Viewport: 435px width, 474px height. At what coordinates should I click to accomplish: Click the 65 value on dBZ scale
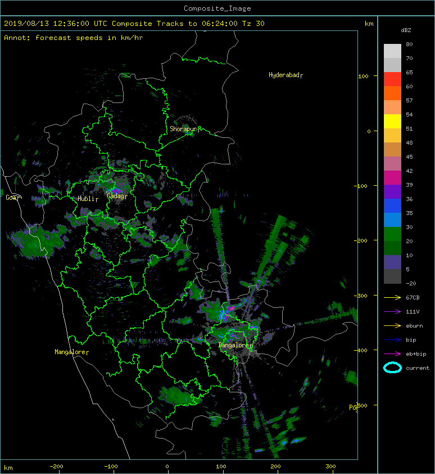click(x=409, y=72)
